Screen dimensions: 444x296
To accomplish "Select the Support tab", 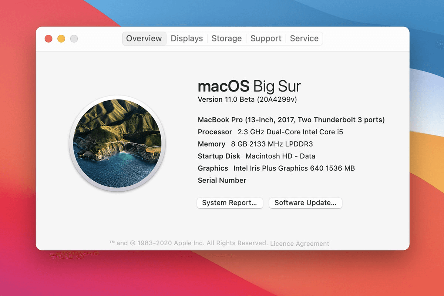I will (266, 38).
